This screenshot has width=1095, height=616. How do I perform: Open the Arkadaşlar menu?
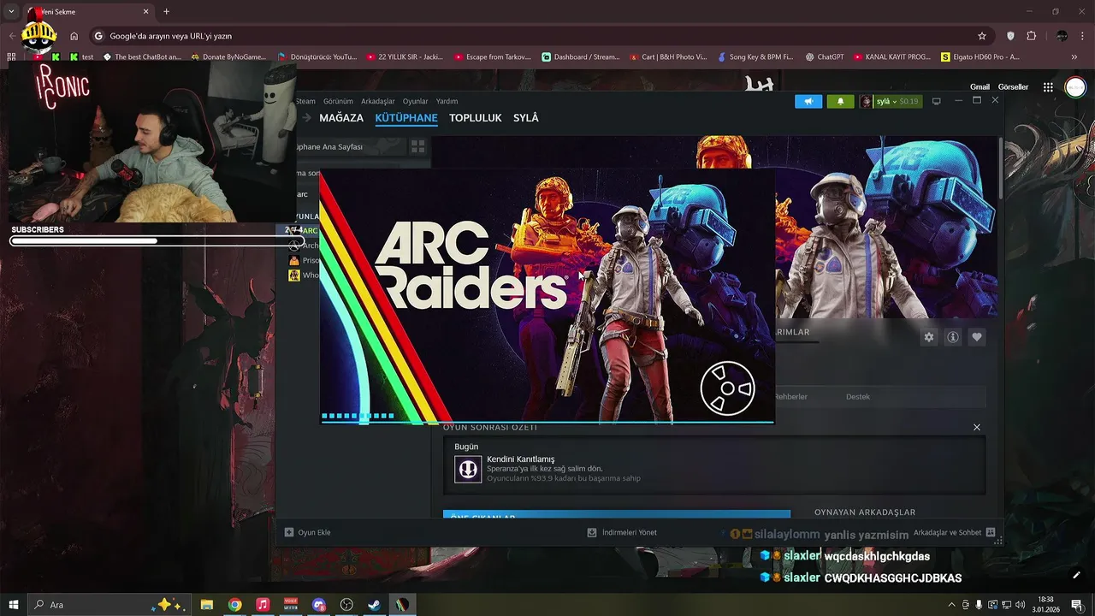[x=378, y=101]
